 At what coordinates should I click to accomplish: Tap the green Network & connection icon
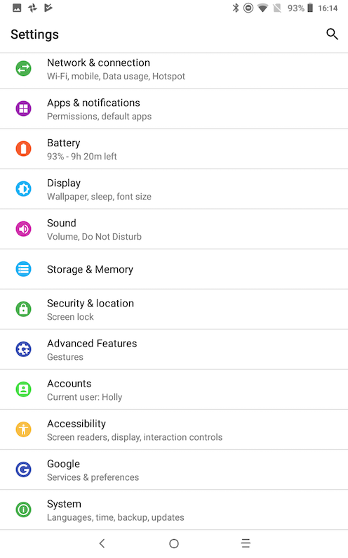pos(23,68)
